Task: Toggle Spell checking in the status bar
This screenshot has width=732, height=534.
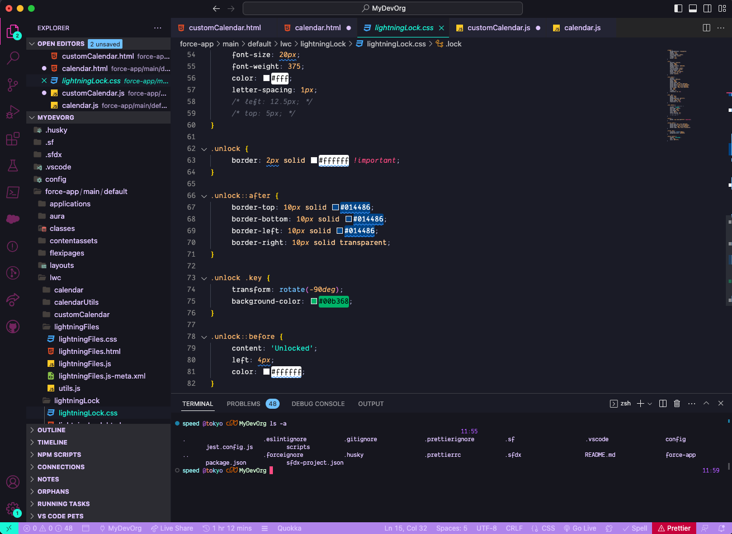Action: coord(635,528)
